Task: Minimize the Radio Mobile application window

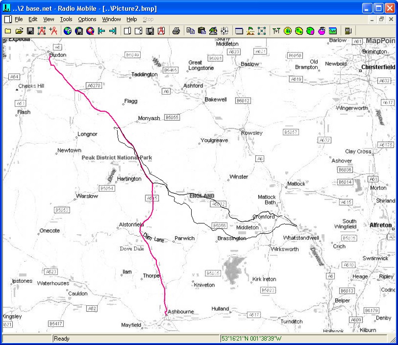Action: [x=367, y=8]
